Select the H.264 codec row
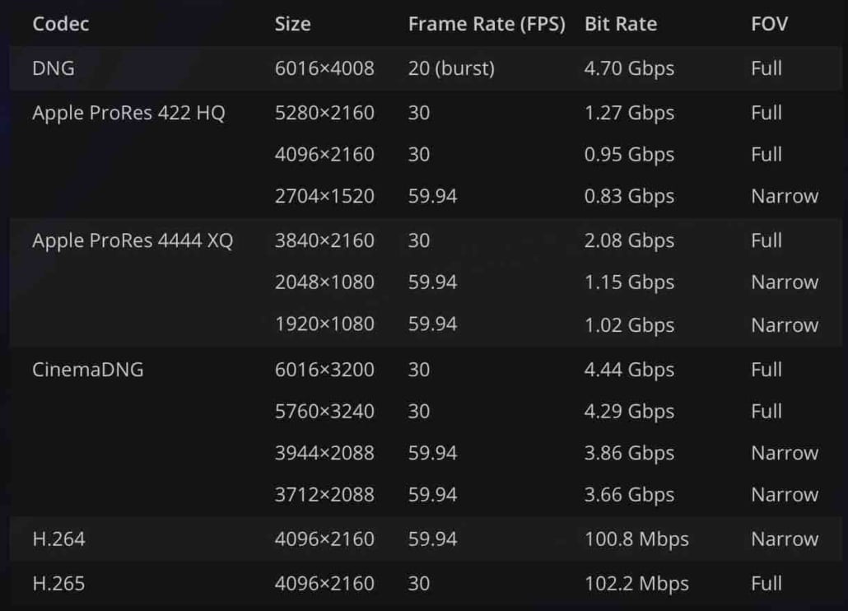 (425, 539)
